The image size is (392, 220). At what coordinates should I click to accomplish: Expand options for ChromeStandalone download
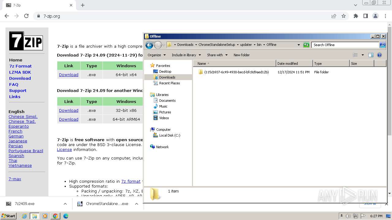137,204
